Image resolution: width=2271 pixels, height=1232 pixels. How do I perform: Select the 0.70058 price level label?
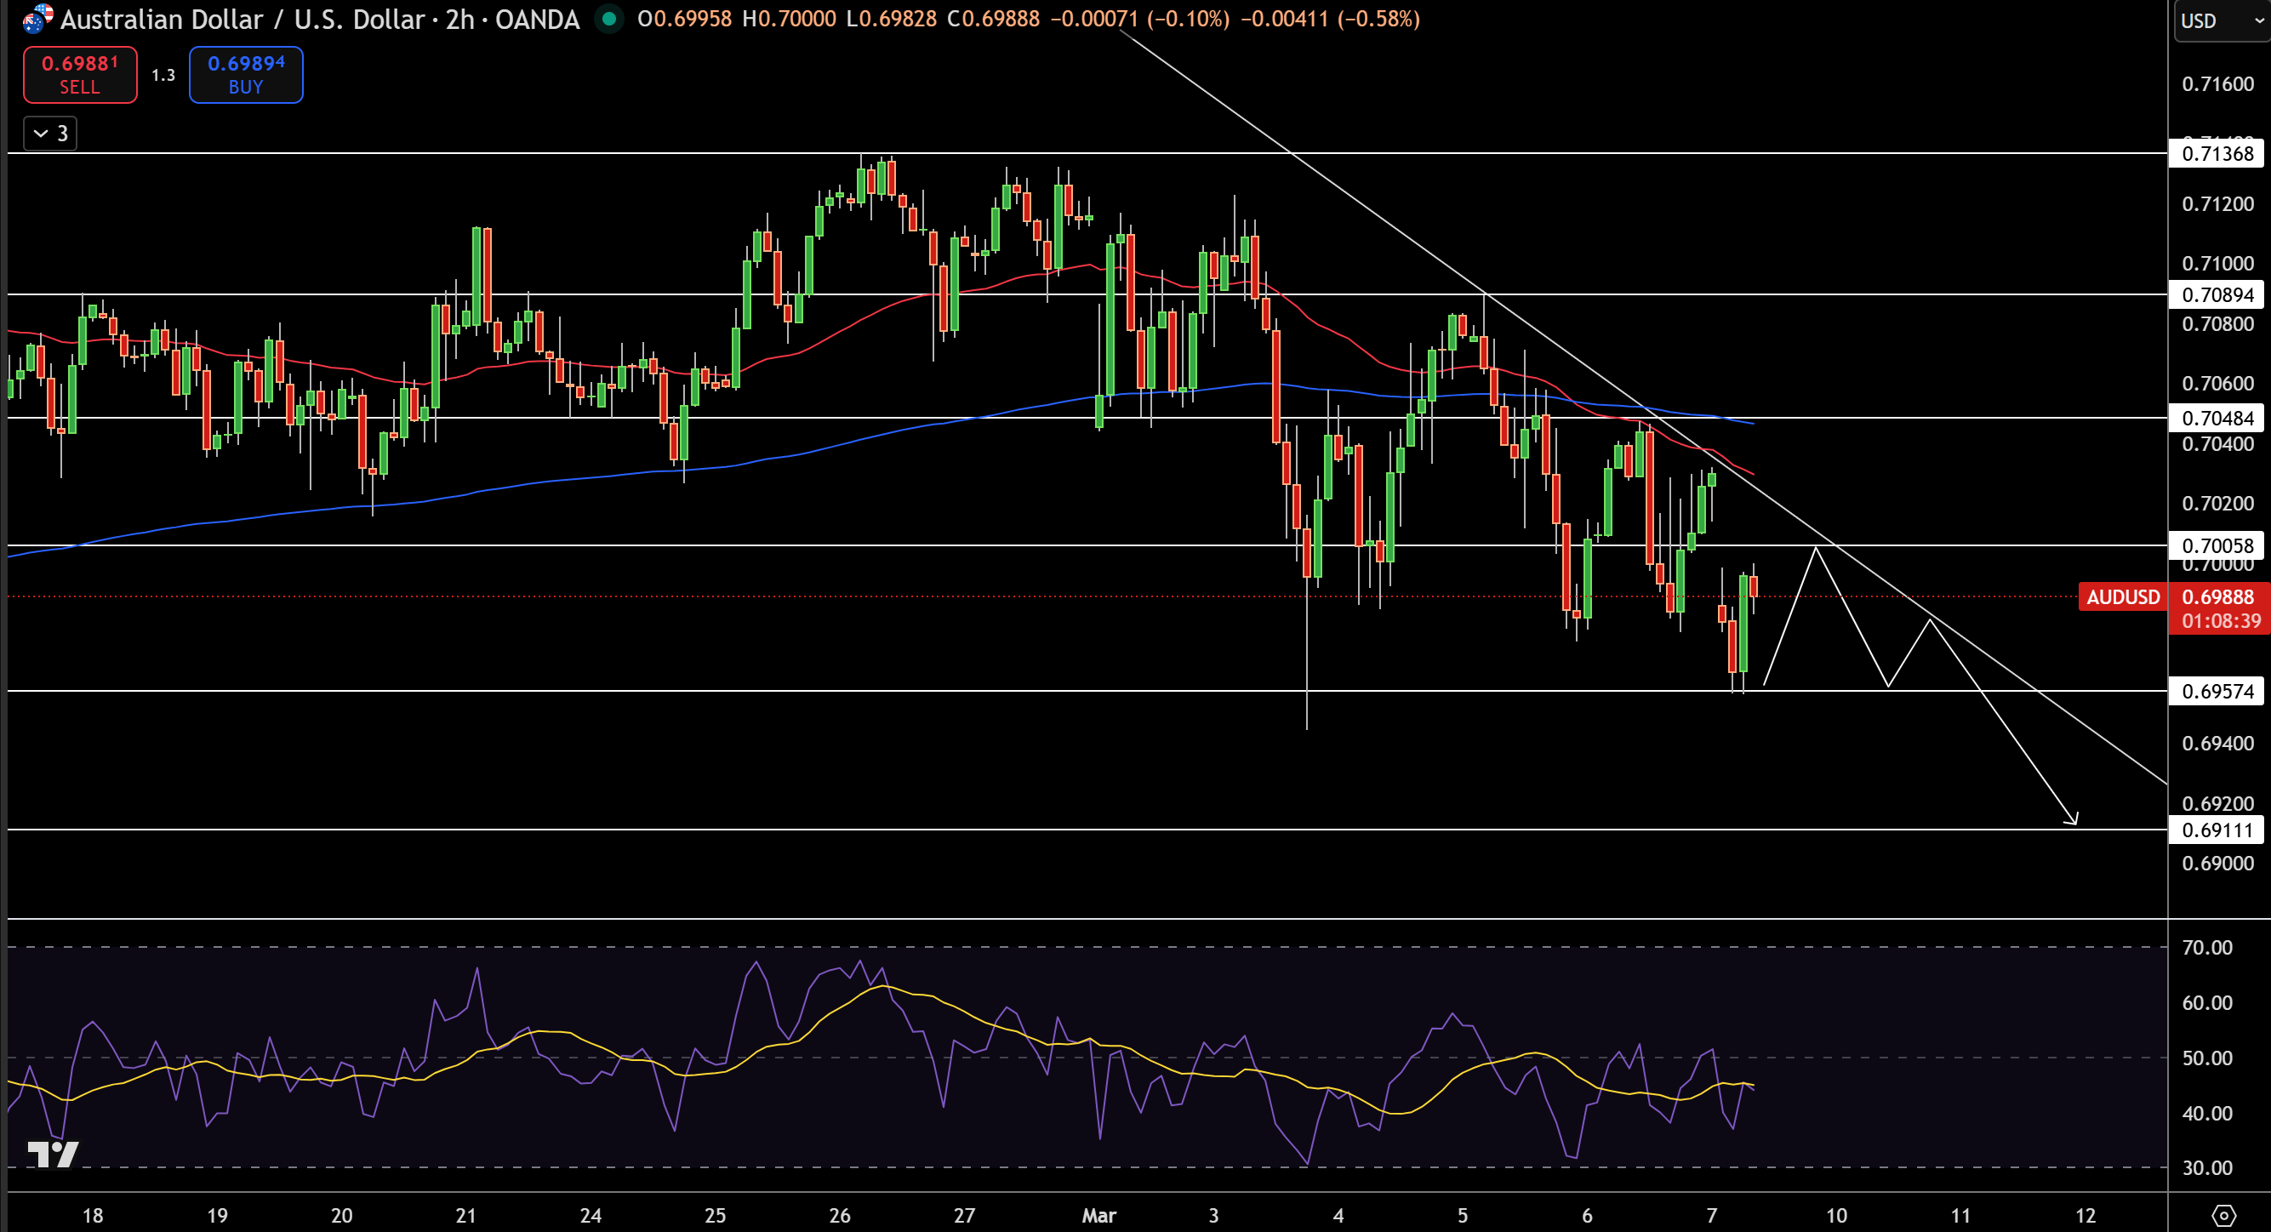pyautogui.click(x=2217, y=545)
